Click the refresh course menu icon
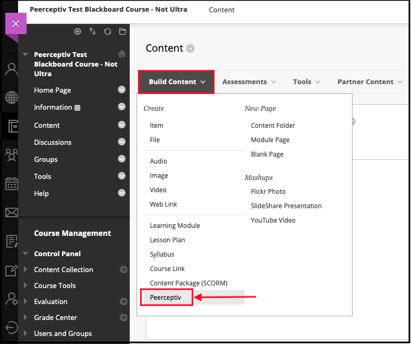The image size is (411, 344). click(107, 31)
